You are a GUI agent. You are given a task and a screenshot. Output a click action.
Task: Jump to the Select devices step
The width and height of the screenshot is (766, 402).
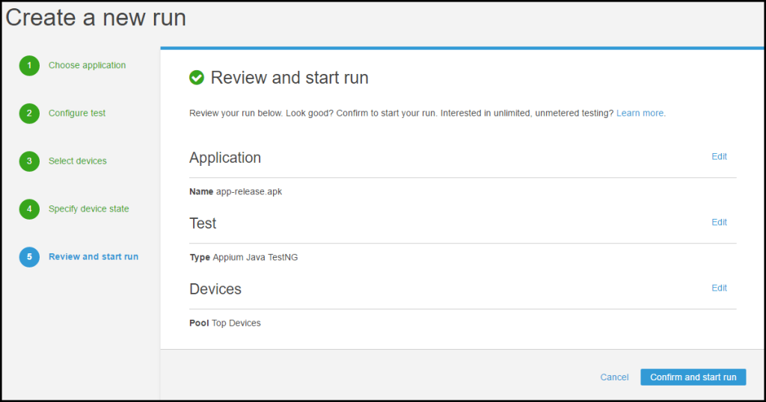tap(78, 161)
